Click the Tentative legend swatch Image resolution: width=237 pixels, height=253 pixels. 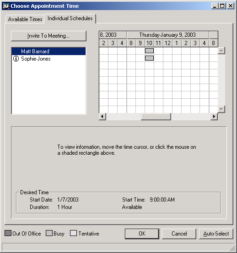(x=73, y=233)
